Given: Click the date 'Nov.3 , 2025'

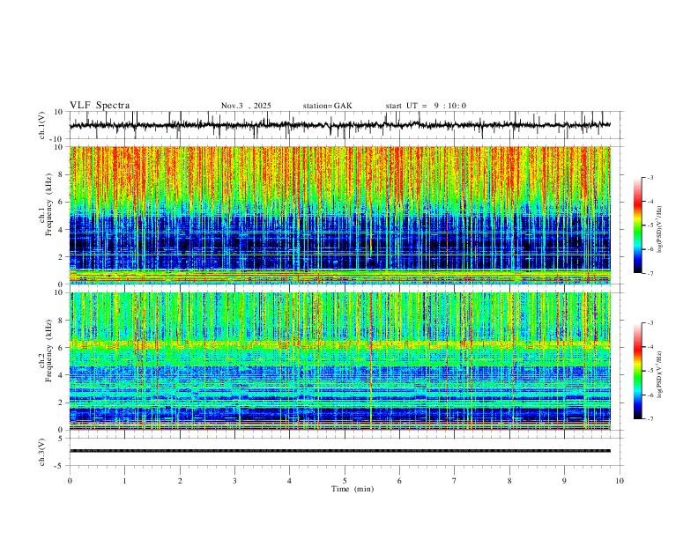Looking at the screenshot, I should pyautogui.click(x=246, y=106).
